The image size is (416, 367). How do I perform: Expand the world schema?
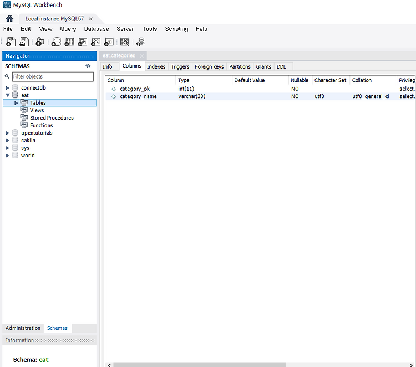(x=7, y=156)
